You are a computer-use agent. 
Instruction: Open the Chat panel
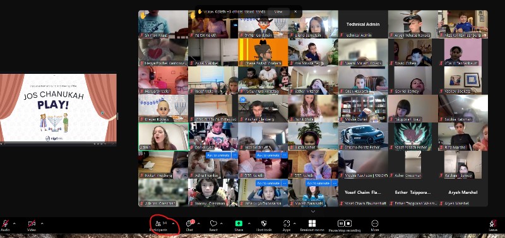(190, 225)
